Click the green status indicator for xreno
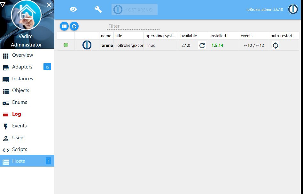Image resolution: width=303 pixels, height=194 pixels. click(x=66, y=45)
